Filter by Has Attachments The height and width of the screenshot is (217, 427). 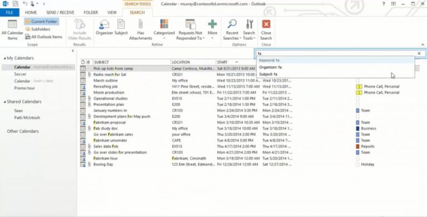pyautogui.click(x=141, y=30)
